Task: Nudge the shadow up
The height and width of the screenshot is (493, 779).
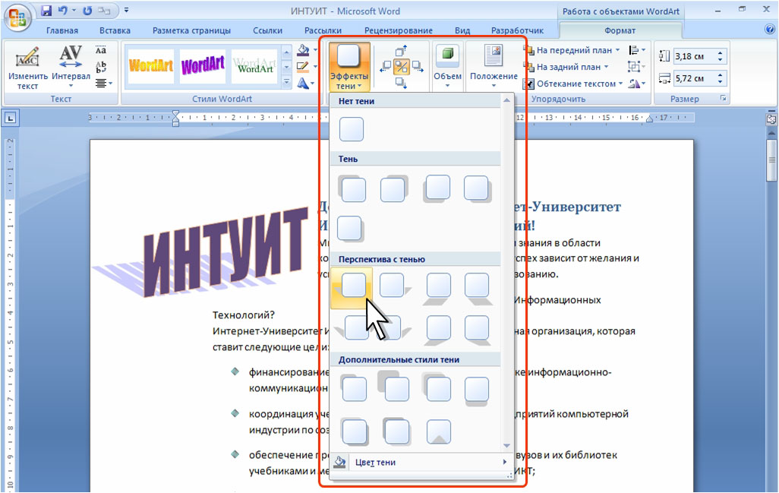Action: point(402,51)
